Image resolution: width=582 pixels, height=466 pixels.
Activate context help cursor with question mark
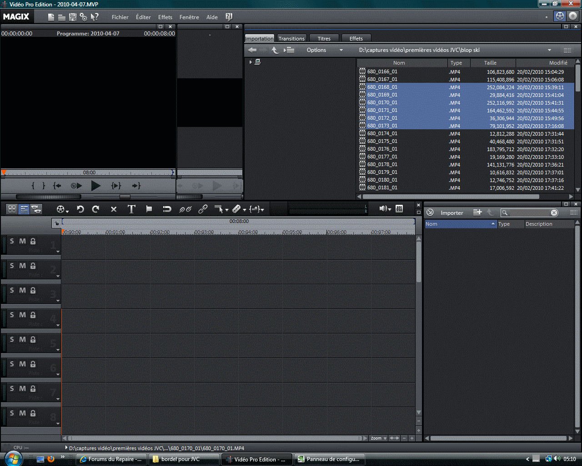(94, 17)
